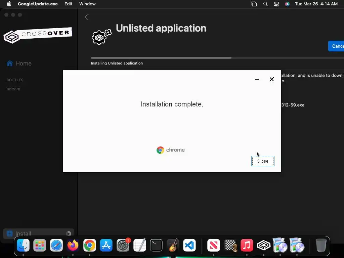Open TextEdit from the Dock
This screenshot has width=344, height=258.
[x=139, y=245]
